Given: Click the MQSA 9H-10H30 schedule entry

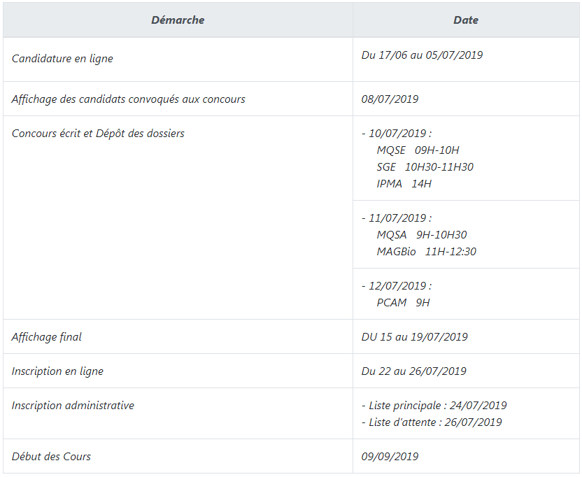Looking at the screenshot, I should coord(422,234).
